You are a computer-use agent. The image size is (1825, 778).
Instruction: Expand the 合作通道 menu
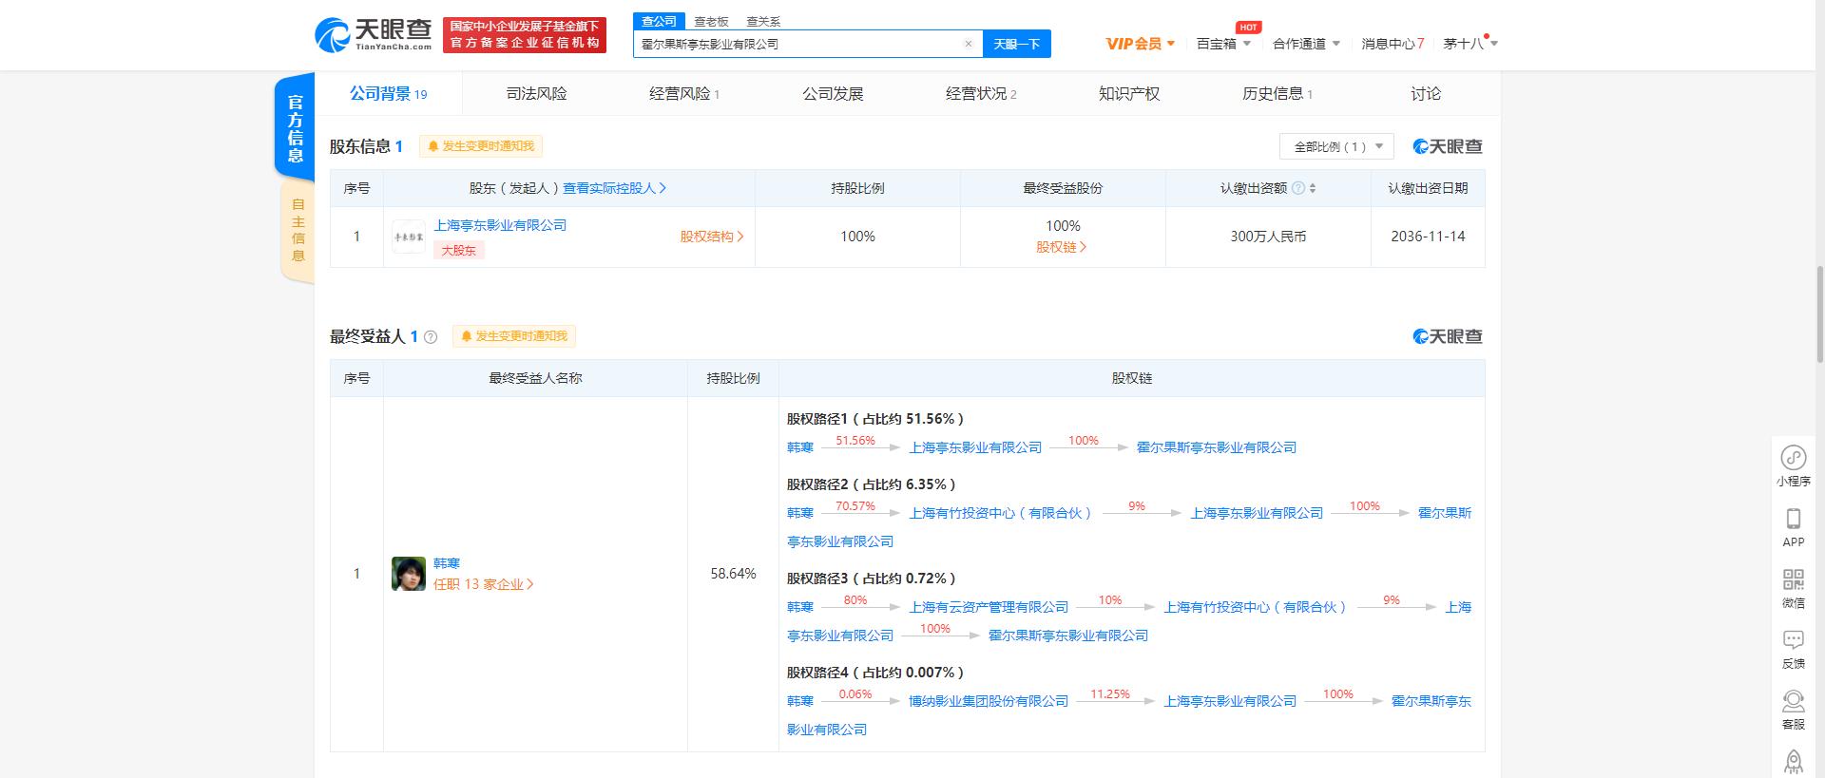pyautogui.click(x=1306, y=44)
